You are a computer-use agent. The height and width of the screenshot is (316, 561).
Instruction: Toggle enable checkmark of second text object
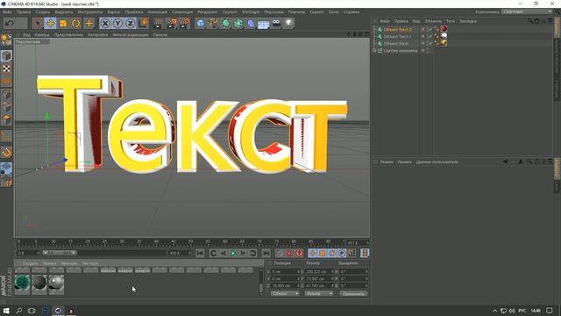430,37
